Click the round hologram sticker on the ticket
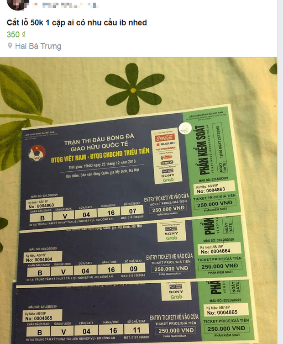The width and height of the screenshot is (283, 344). click(x=185, y=128)
